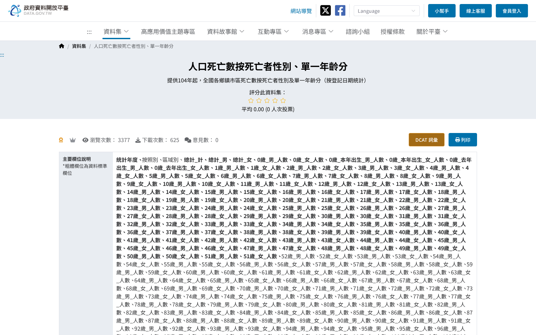This screenshot has width=536, height=335.
Task: Click the home icon in breadcrumb
Action: click(62, 46)
